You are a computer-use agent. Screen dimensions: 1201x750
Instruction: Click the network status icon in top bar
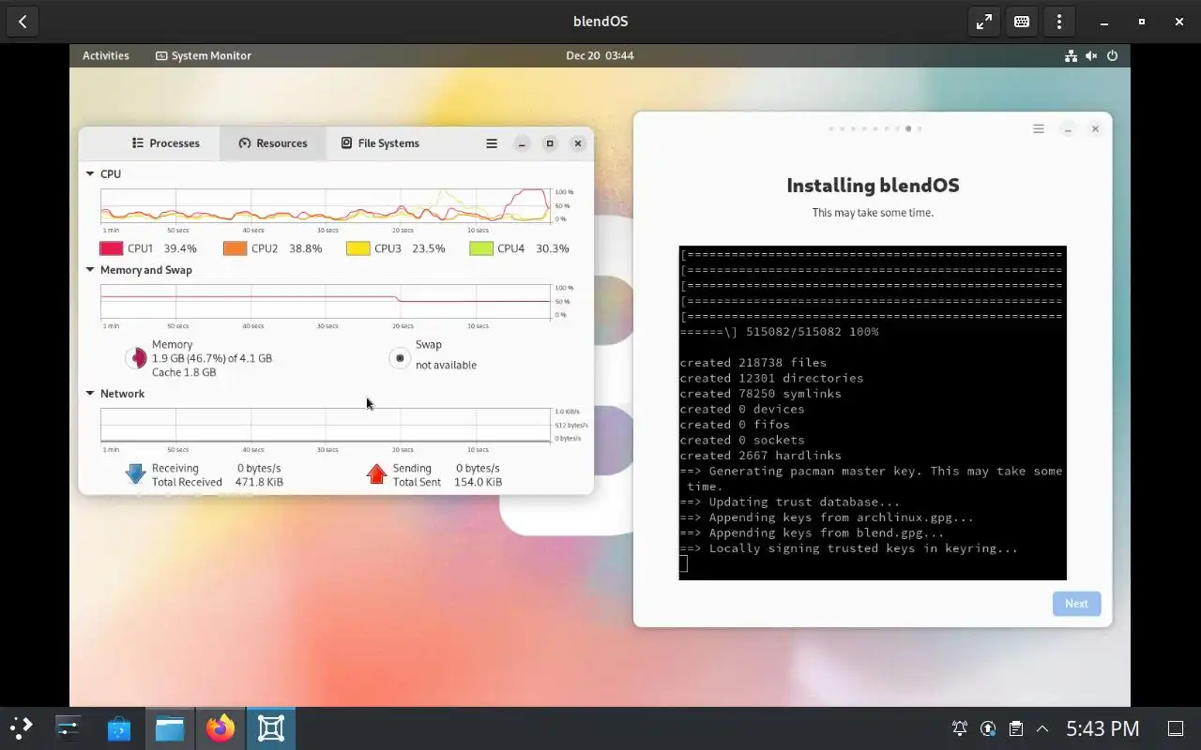click(x=1071, y=56)
